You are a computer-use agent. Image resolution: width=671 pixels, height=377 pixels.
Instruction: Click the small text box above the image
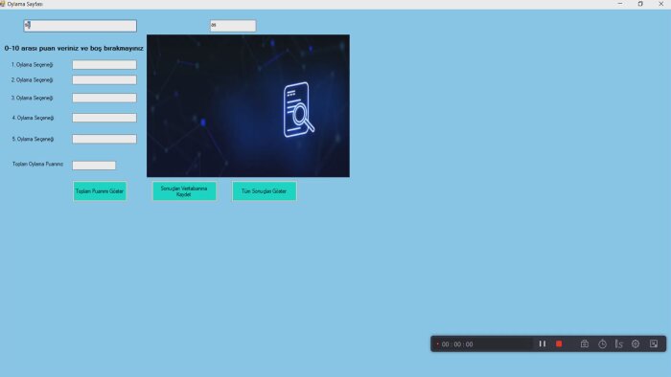click(233, 26)
